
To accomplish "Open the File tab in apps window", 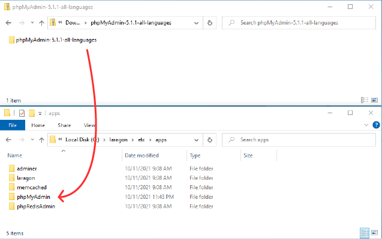I will coord(13,125).
